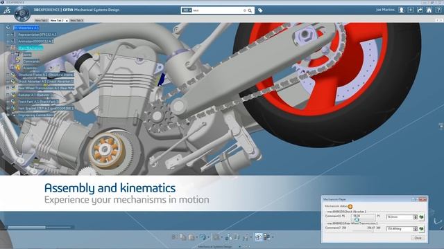
Task: Expand the Assembly node under mechanism
Action: pos(12,68)
